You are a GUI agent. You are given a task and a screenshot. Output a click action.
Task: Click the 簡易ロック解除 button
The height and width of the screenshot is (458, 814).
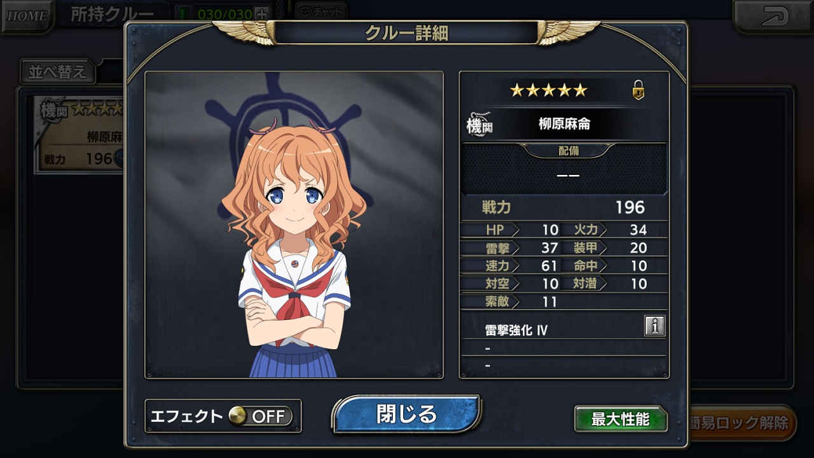741,422
